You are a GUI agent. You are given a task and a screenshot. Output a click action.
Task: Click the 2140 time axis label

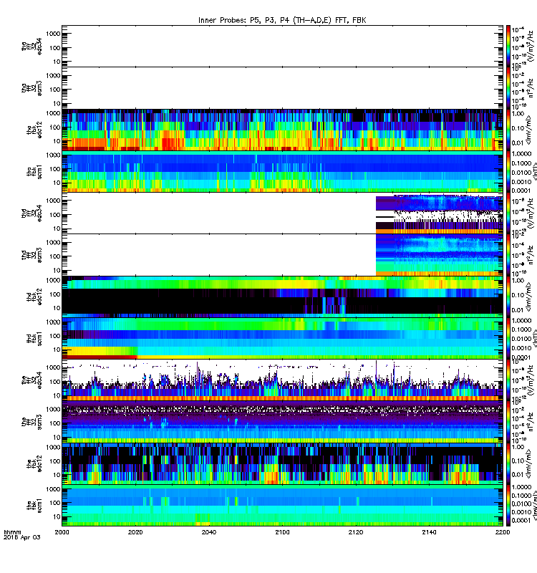coord(429,532)
